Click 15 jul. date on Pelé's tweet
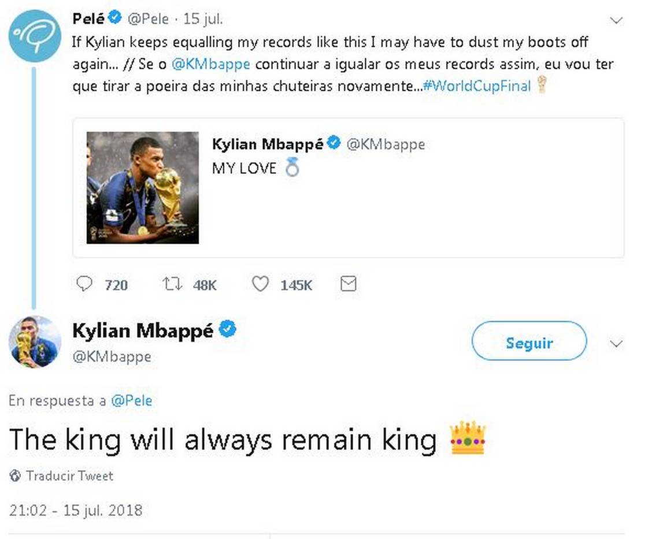Image resolution: width=659 pixels, height=539 pixels. click(x=203, y=19)
